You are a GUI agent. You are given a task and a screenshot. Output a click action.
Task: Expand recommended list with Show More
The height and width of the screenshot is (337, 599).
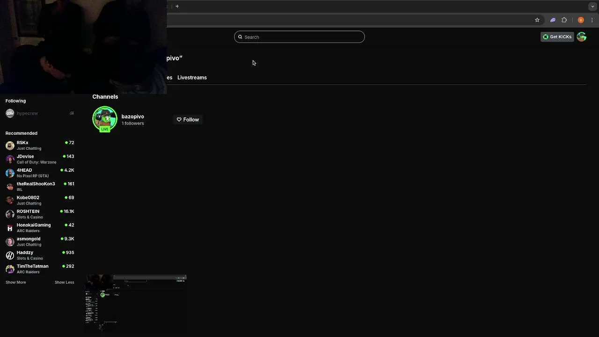(x=16, y=282)
